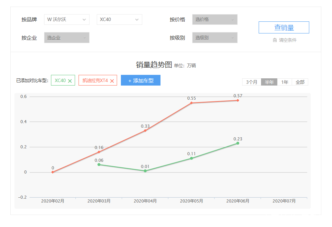
Task: Click the 按企业 filter label
Action: (x=30, y=37)
